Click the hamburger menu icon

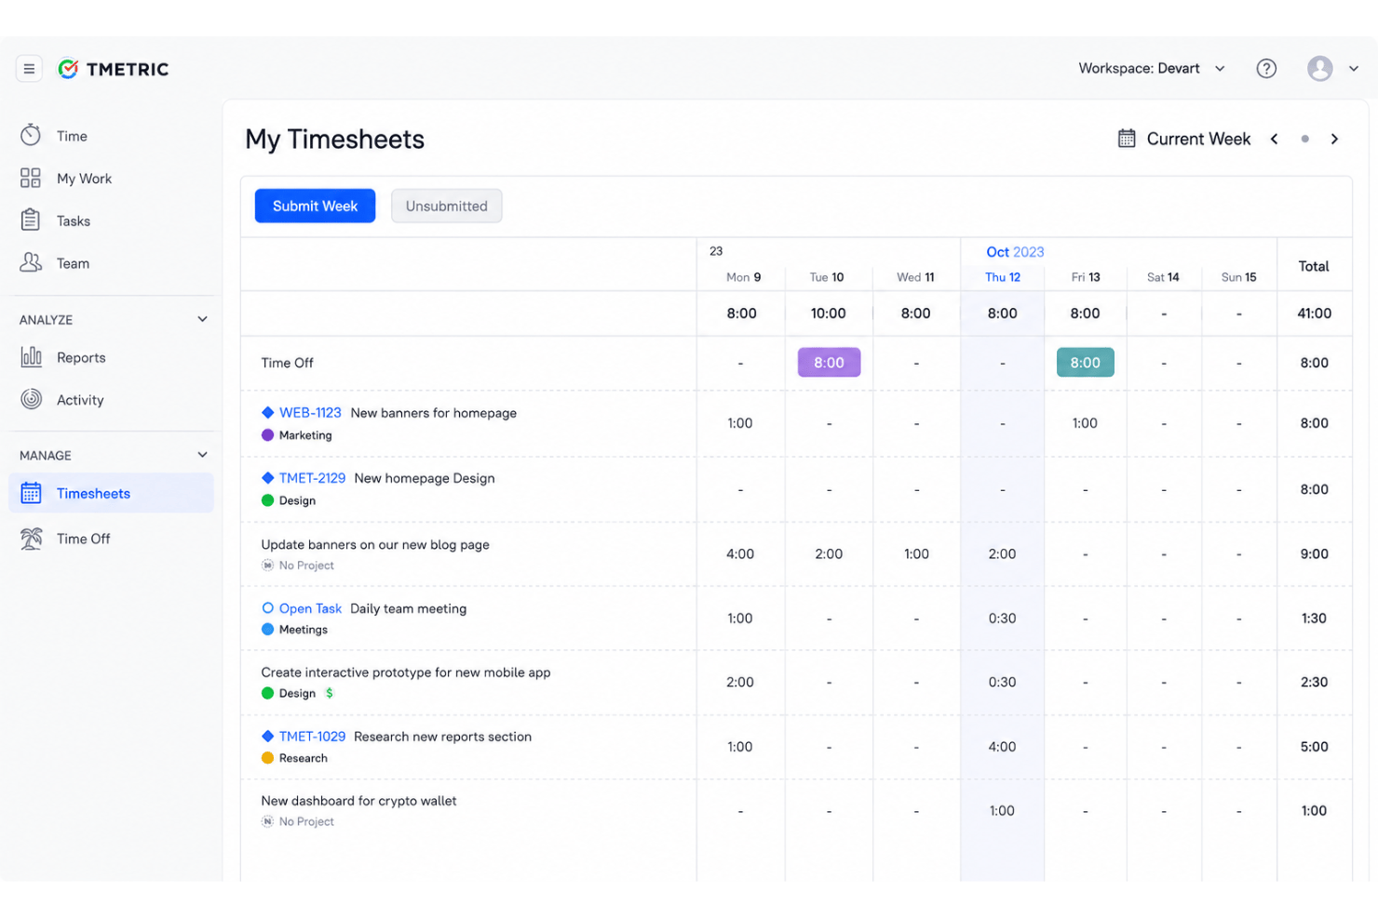coord(29,69)
